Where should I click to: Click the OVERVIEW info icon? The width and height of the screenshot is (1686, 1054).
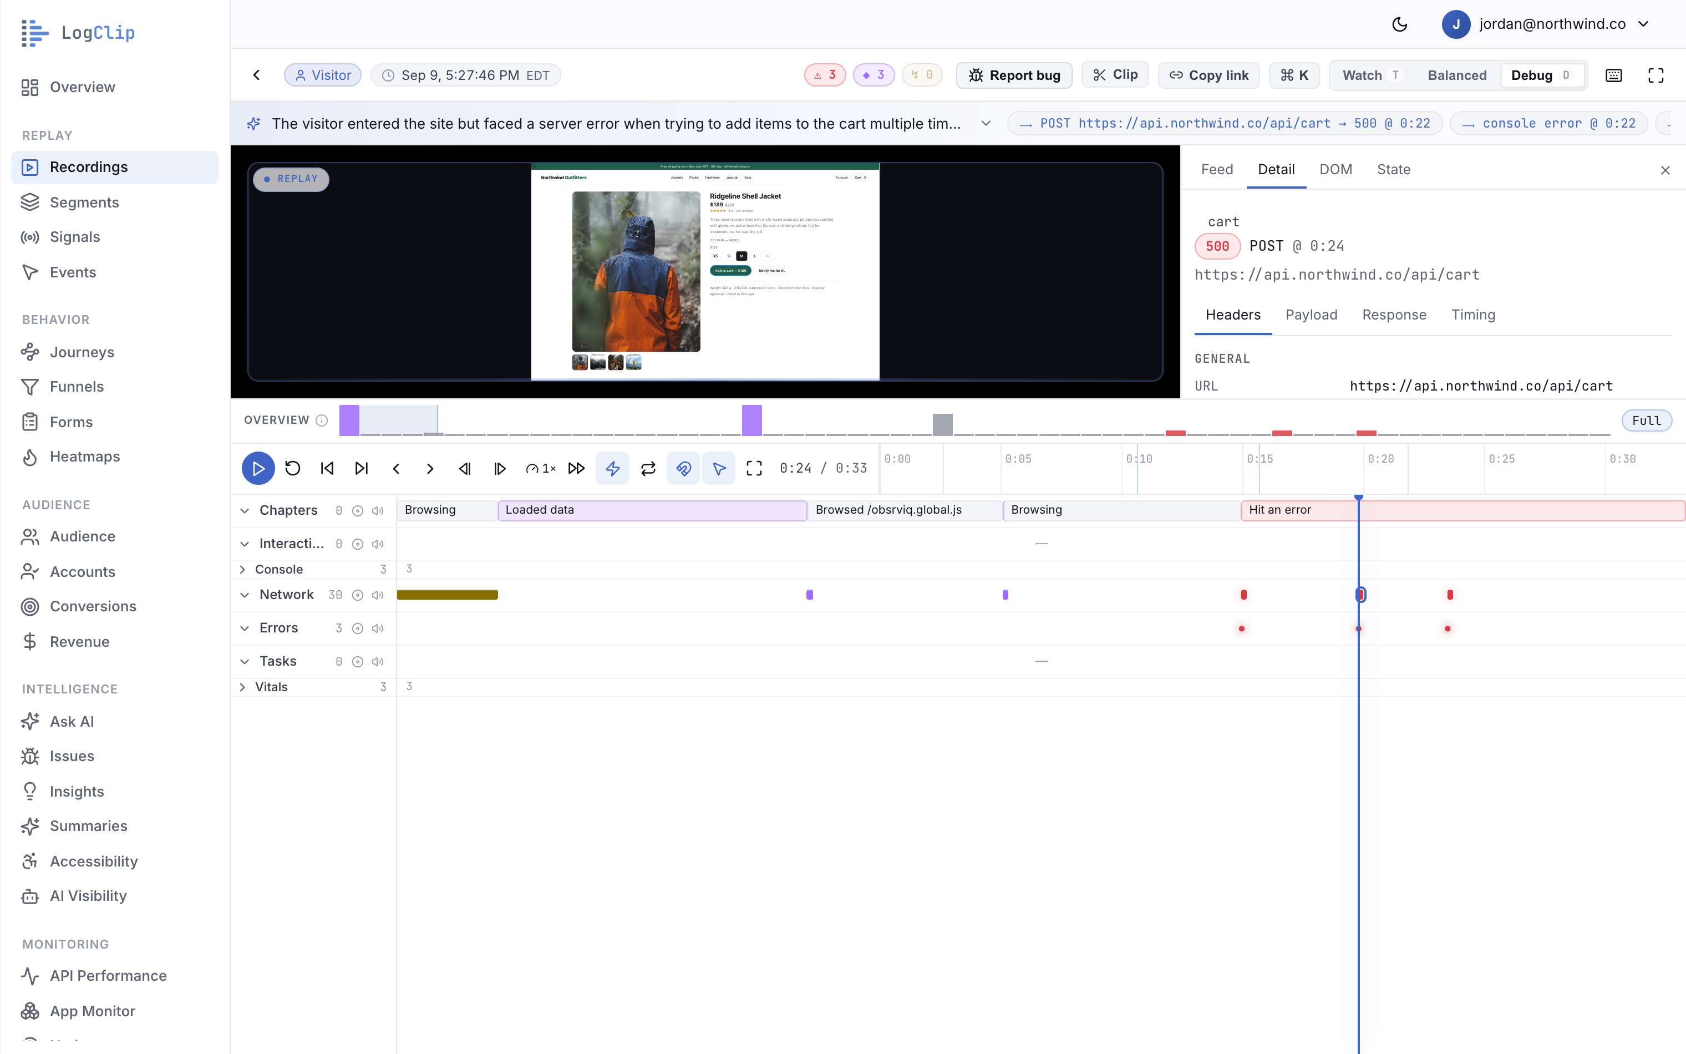pyautogui.click(x=321, y=420)
